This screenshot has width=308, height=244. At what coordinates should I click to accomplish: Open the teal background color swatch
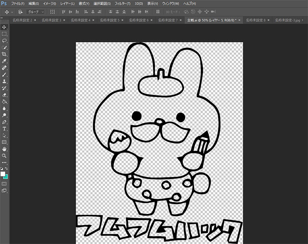(6, 177)
